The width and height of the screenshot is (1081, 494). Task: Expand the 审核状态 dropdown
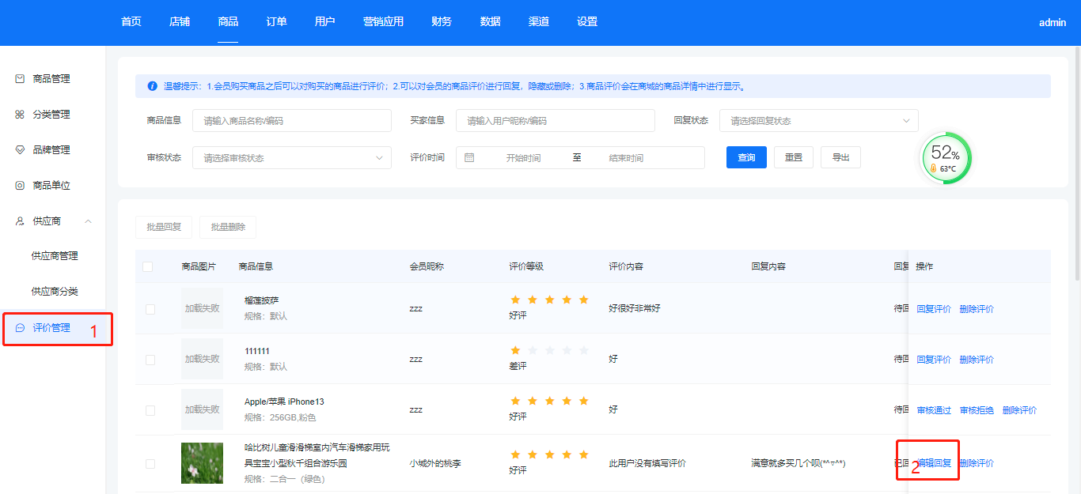[x=291, y=158]
